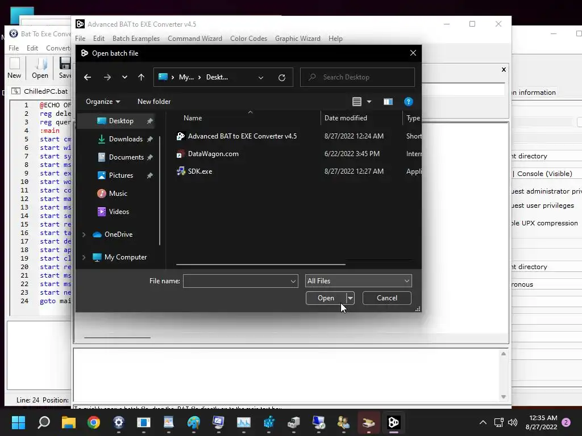The image size is (582, 436).
Task: Switch to the ChilledPC.bat tab
Action: 41,91
